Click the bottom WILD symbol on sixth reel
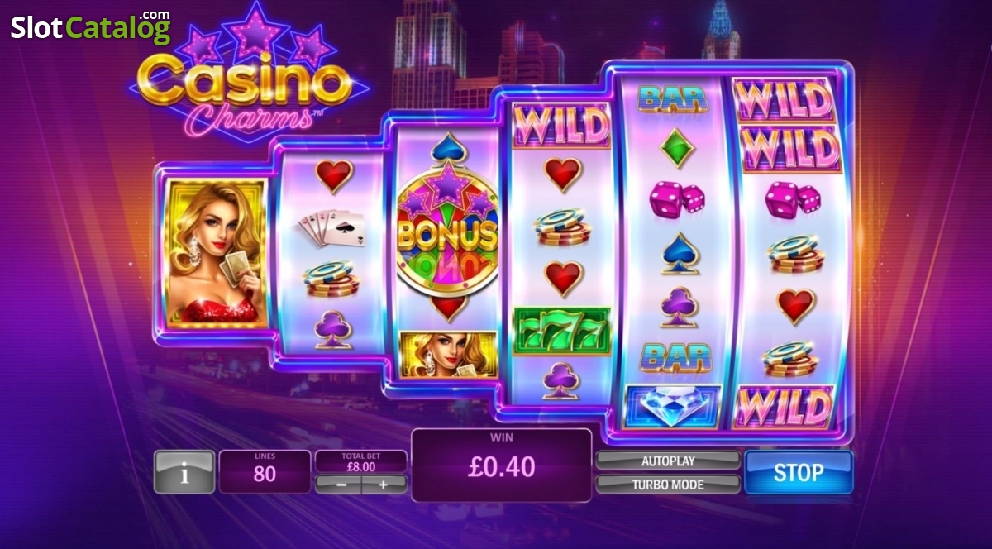Screen dimensions: 992x549 (783, 406)
